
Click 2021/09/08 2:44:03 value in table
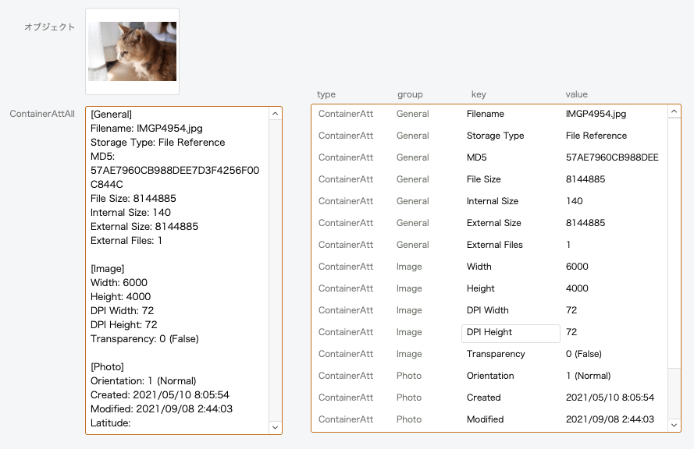[x=610, y=419]
